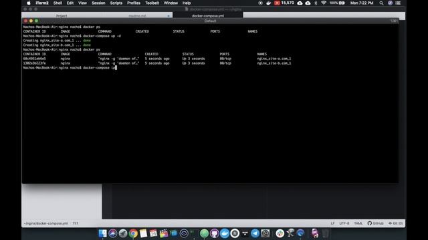Open the Wi-Fi status menu
Screen dimensions: 428x240
click(324, 3)
